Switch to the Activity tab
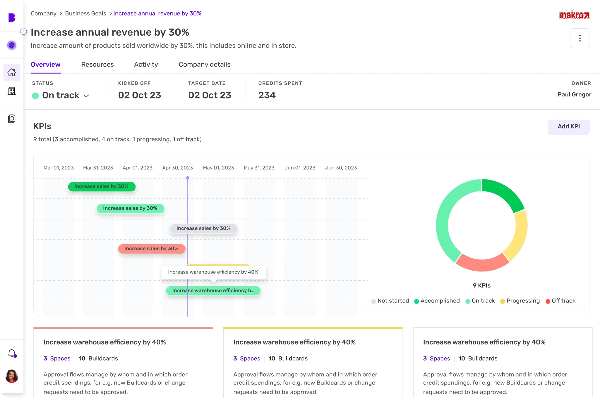 [x=146, y=64]
